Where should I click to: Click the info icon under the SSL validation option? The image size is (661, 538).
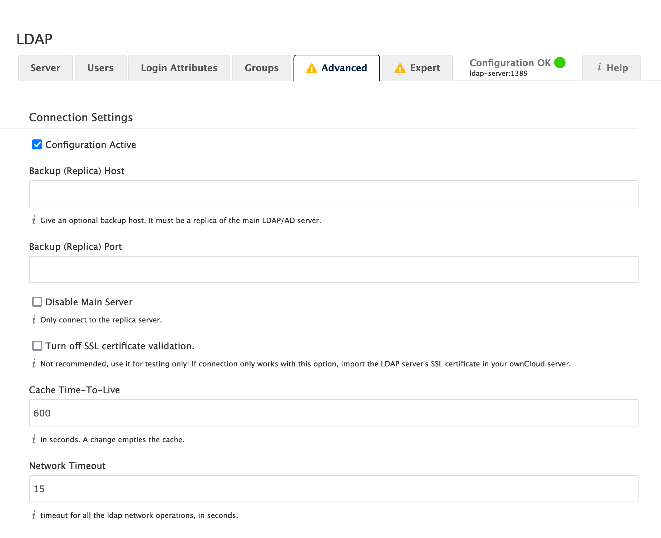point(34,364)
